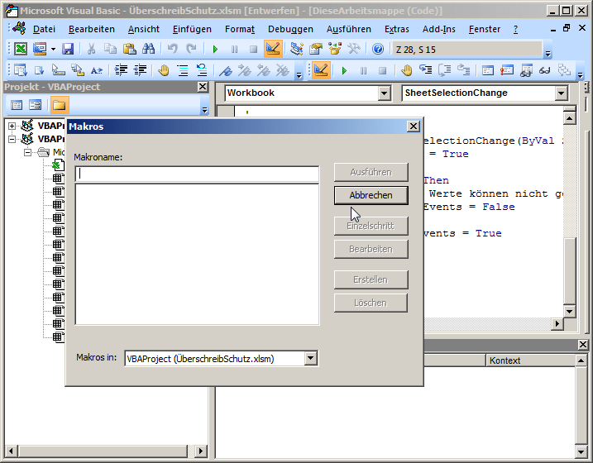Click the Insert UserForm icon
593x463 pixels.
[x=40, y=49]
